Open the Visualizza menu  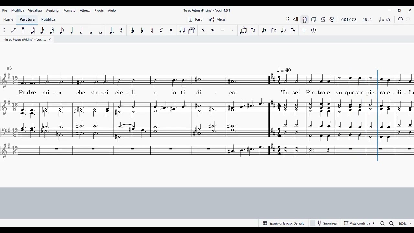35,10
